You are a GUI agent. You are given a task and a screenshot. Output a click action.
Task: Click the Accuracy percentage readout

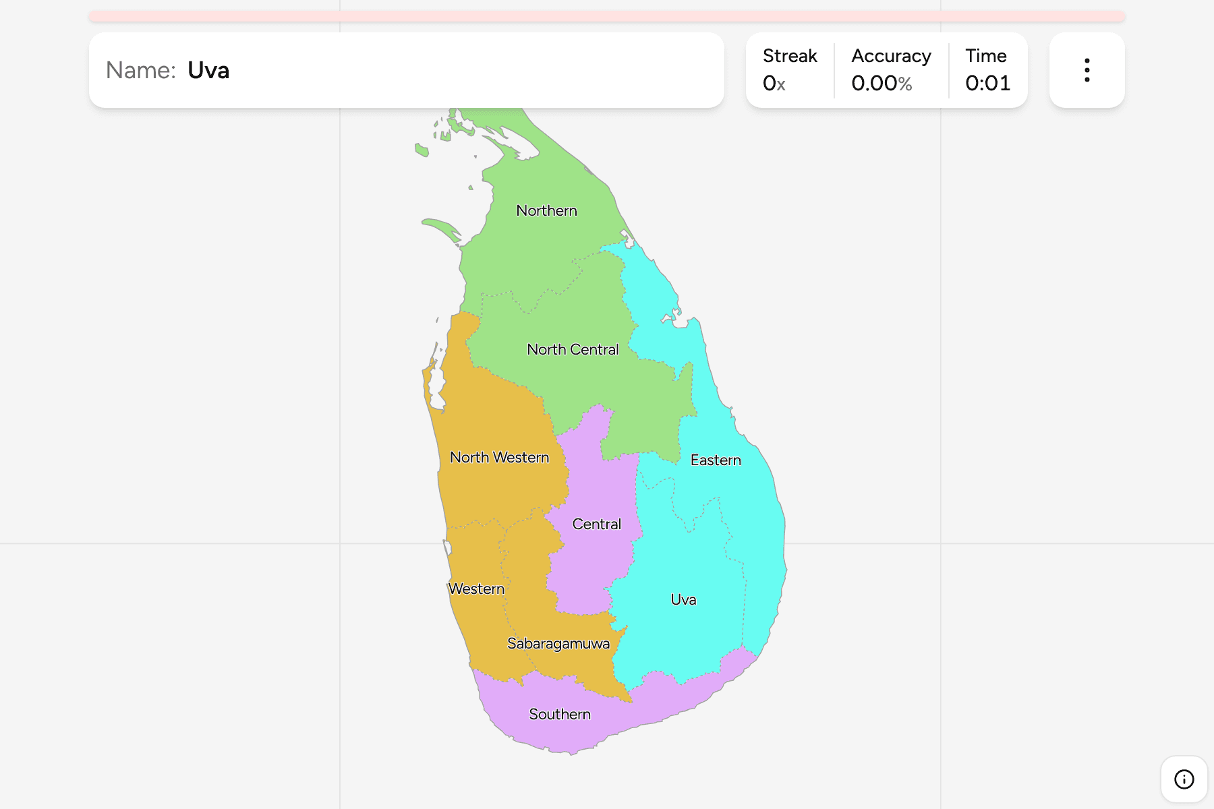pyautogui.click(x=881, y=83)
